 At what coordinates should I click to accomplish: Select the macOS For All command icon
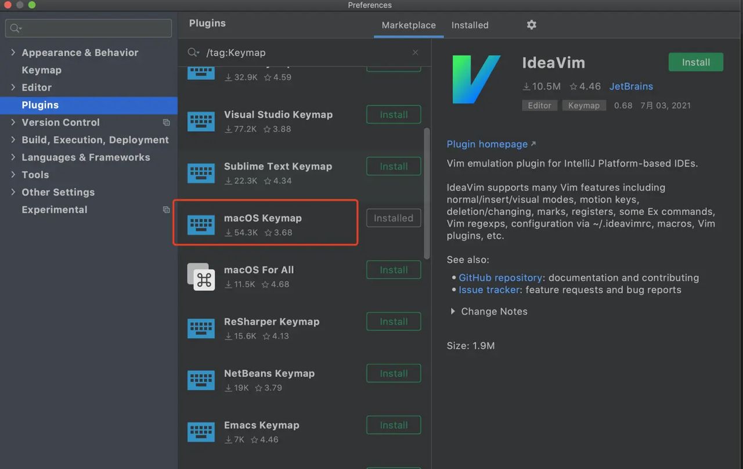[201, 277]
